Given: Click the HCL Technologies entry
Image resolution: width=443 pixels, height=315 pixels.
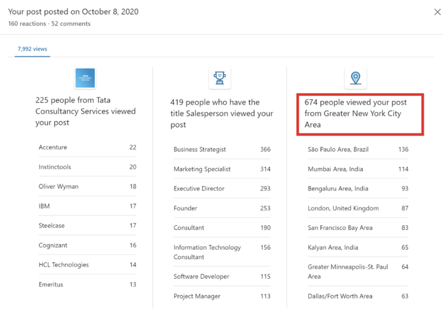Looking at the screenshot, I should pos(87,265).
